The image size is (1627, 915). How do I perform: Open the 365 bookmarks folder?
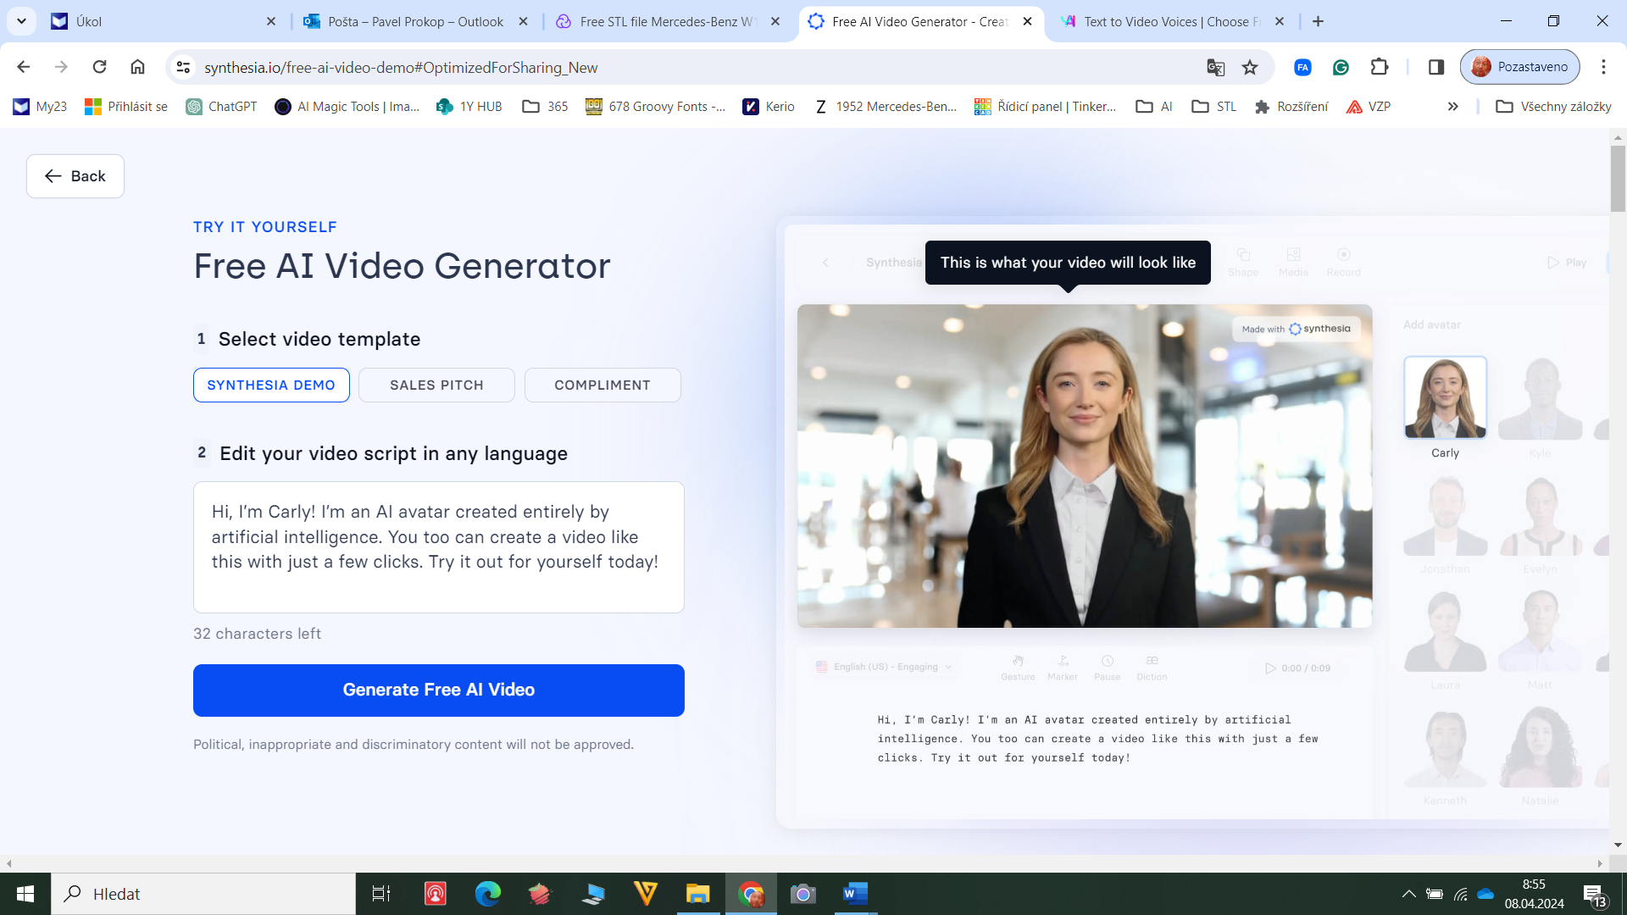coord(545,106)
